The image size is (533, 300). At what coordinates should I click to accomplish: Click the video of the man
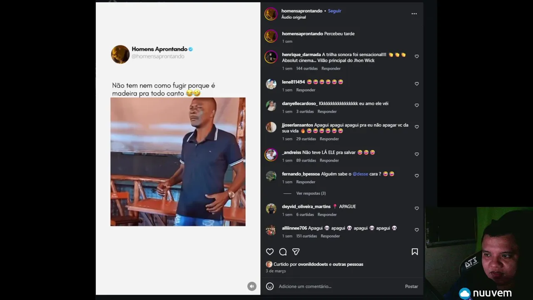[x=178, y=162]
